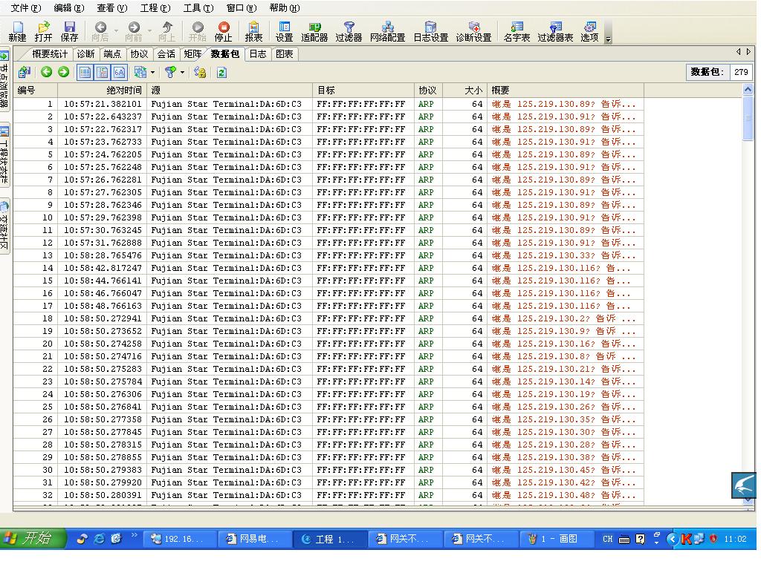The width and height of the screenshot is (761, 570).
Task: Click the vertical scrollbar down arrow
Action: [x=748, y=499]
